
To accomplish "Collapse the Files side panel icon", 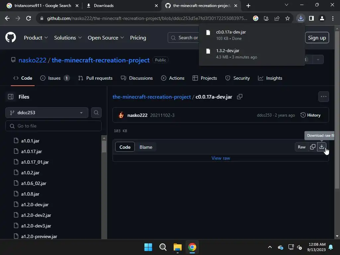I will [11, 97].
